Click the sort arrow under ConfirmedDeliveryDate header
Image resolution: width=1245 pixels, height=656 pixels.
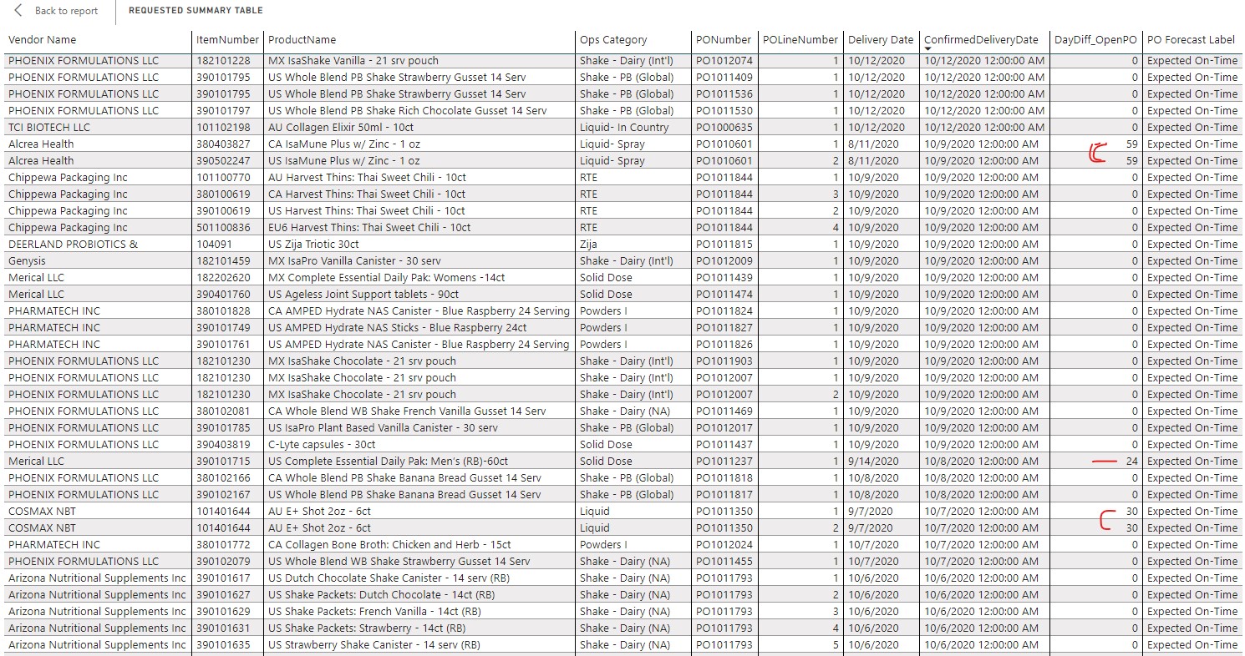click(927, 49)
